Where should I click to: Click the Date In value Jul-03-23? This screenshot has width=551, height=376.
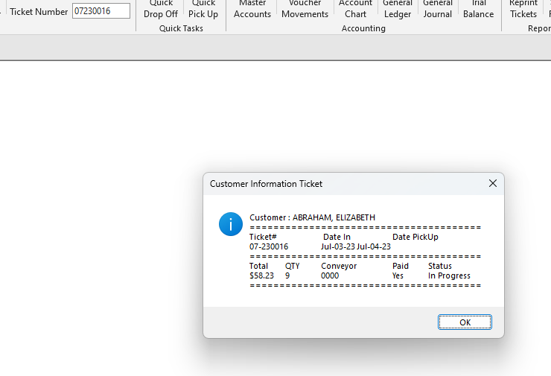point(338,246)
